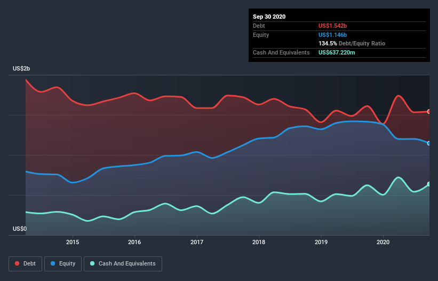Click Cash And Equivalents tooltip label
Viewport: 438px width, 281px height.
[x=281, y=52]
